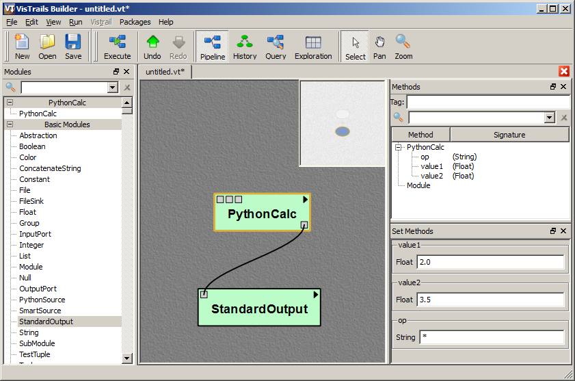Activate the Zoom magnifier tool
The width and height of the screenshot is (575, 381).
tap(403, 47)
